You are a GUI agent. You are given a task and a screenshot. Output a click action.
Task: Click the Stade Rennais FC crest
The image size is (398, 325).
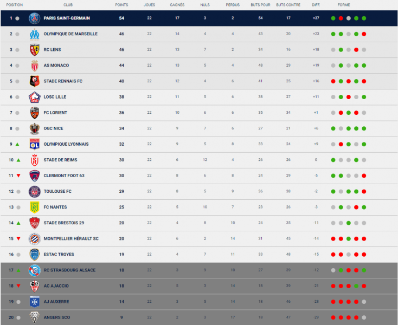(35, 81)
